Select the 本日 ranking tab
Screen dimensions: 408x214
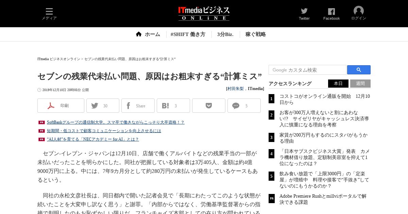338,84
